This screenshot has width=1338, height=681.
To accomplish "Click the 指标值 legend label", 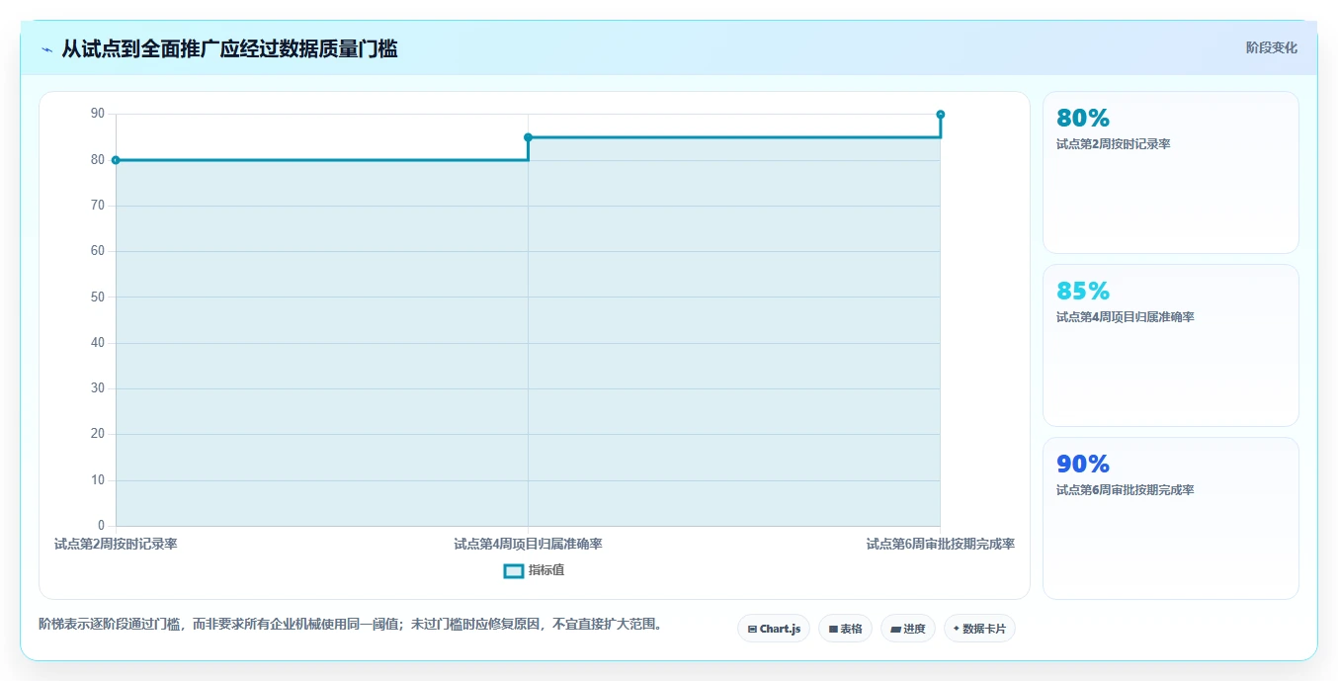I will click(x=546, y=570).
